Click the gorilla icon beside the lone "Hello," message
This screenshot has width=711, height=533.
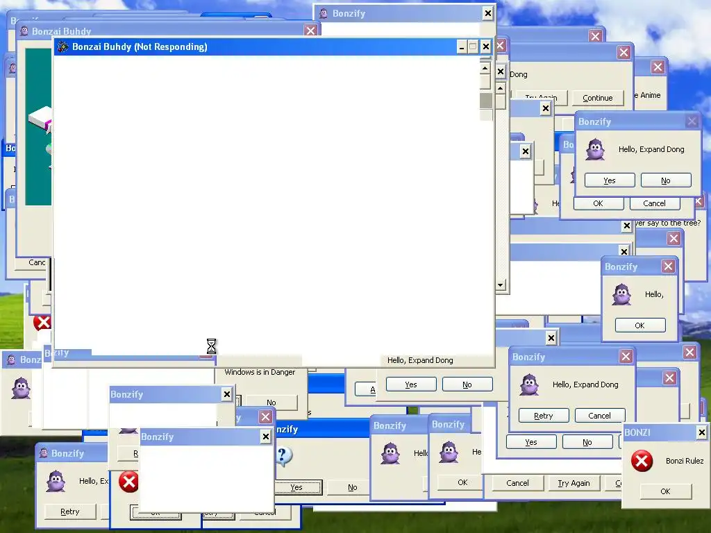pos(621,294)
